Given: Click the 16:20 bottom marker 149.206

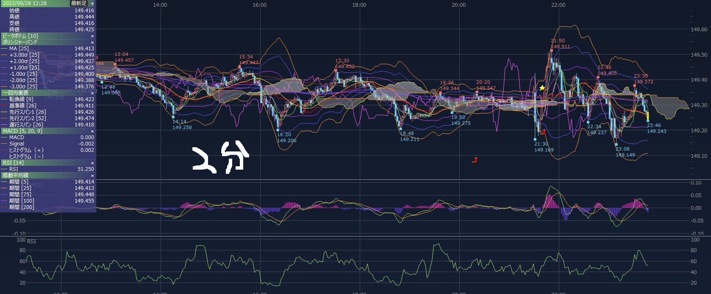Looking at the screenshot, I should [x=286, y=137].
